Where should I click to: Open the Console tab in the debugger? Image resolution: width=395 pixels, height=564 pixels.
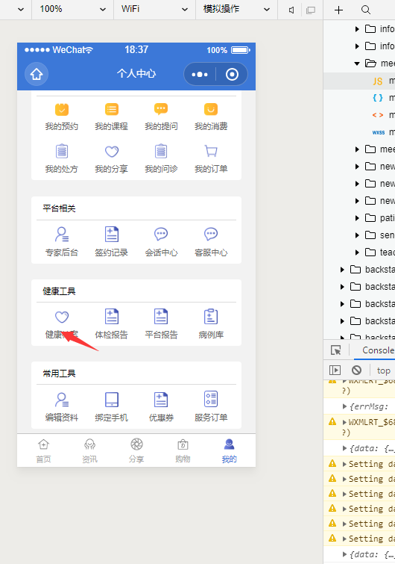(378, 350)
